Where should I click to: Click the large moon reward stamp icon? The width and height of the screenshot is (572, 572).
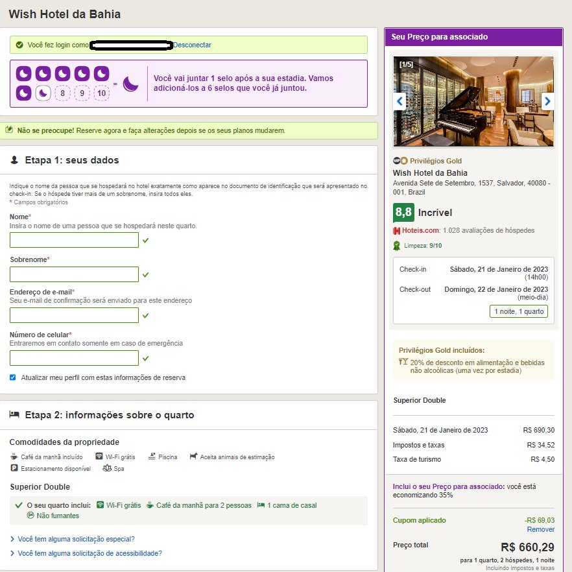130,84
